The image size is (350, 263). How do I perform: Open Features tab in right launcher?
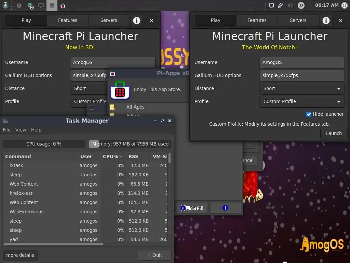(257, 20)
